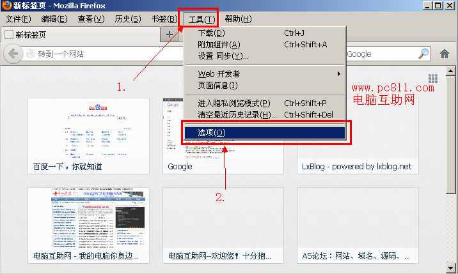Select 页面信息(I) menu entry
The width and height of the screenshot is (458, 274).
[x=265, y=86]
